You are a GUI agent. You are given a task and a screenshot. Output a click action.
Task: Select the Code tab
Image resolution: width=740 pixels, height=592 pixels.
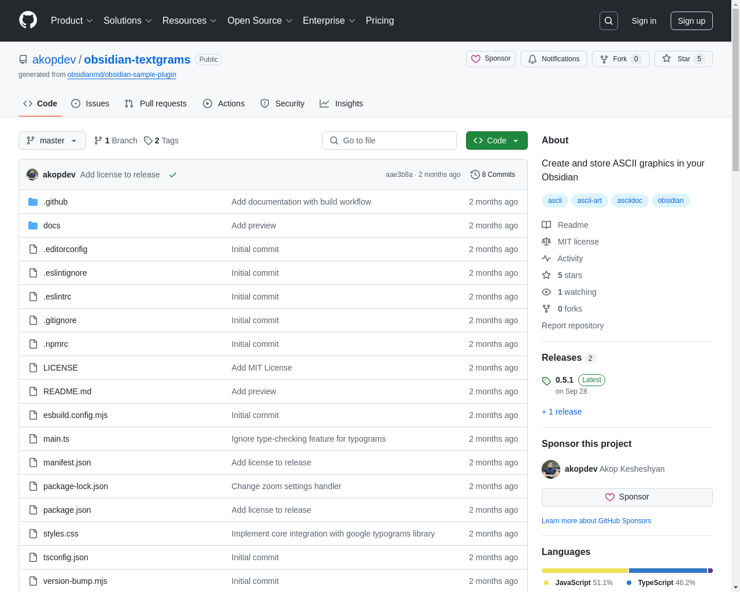point(40,103)
